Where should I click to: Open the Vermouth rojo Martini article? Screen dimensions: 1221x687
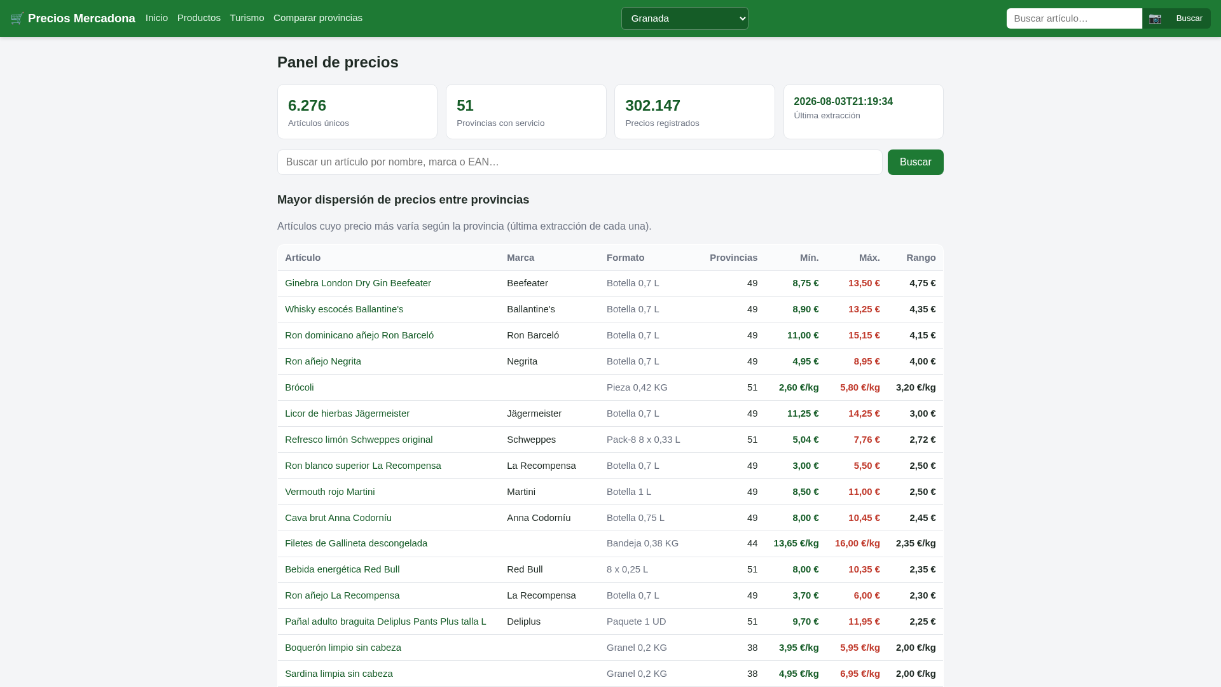click(x=330, y=492)
